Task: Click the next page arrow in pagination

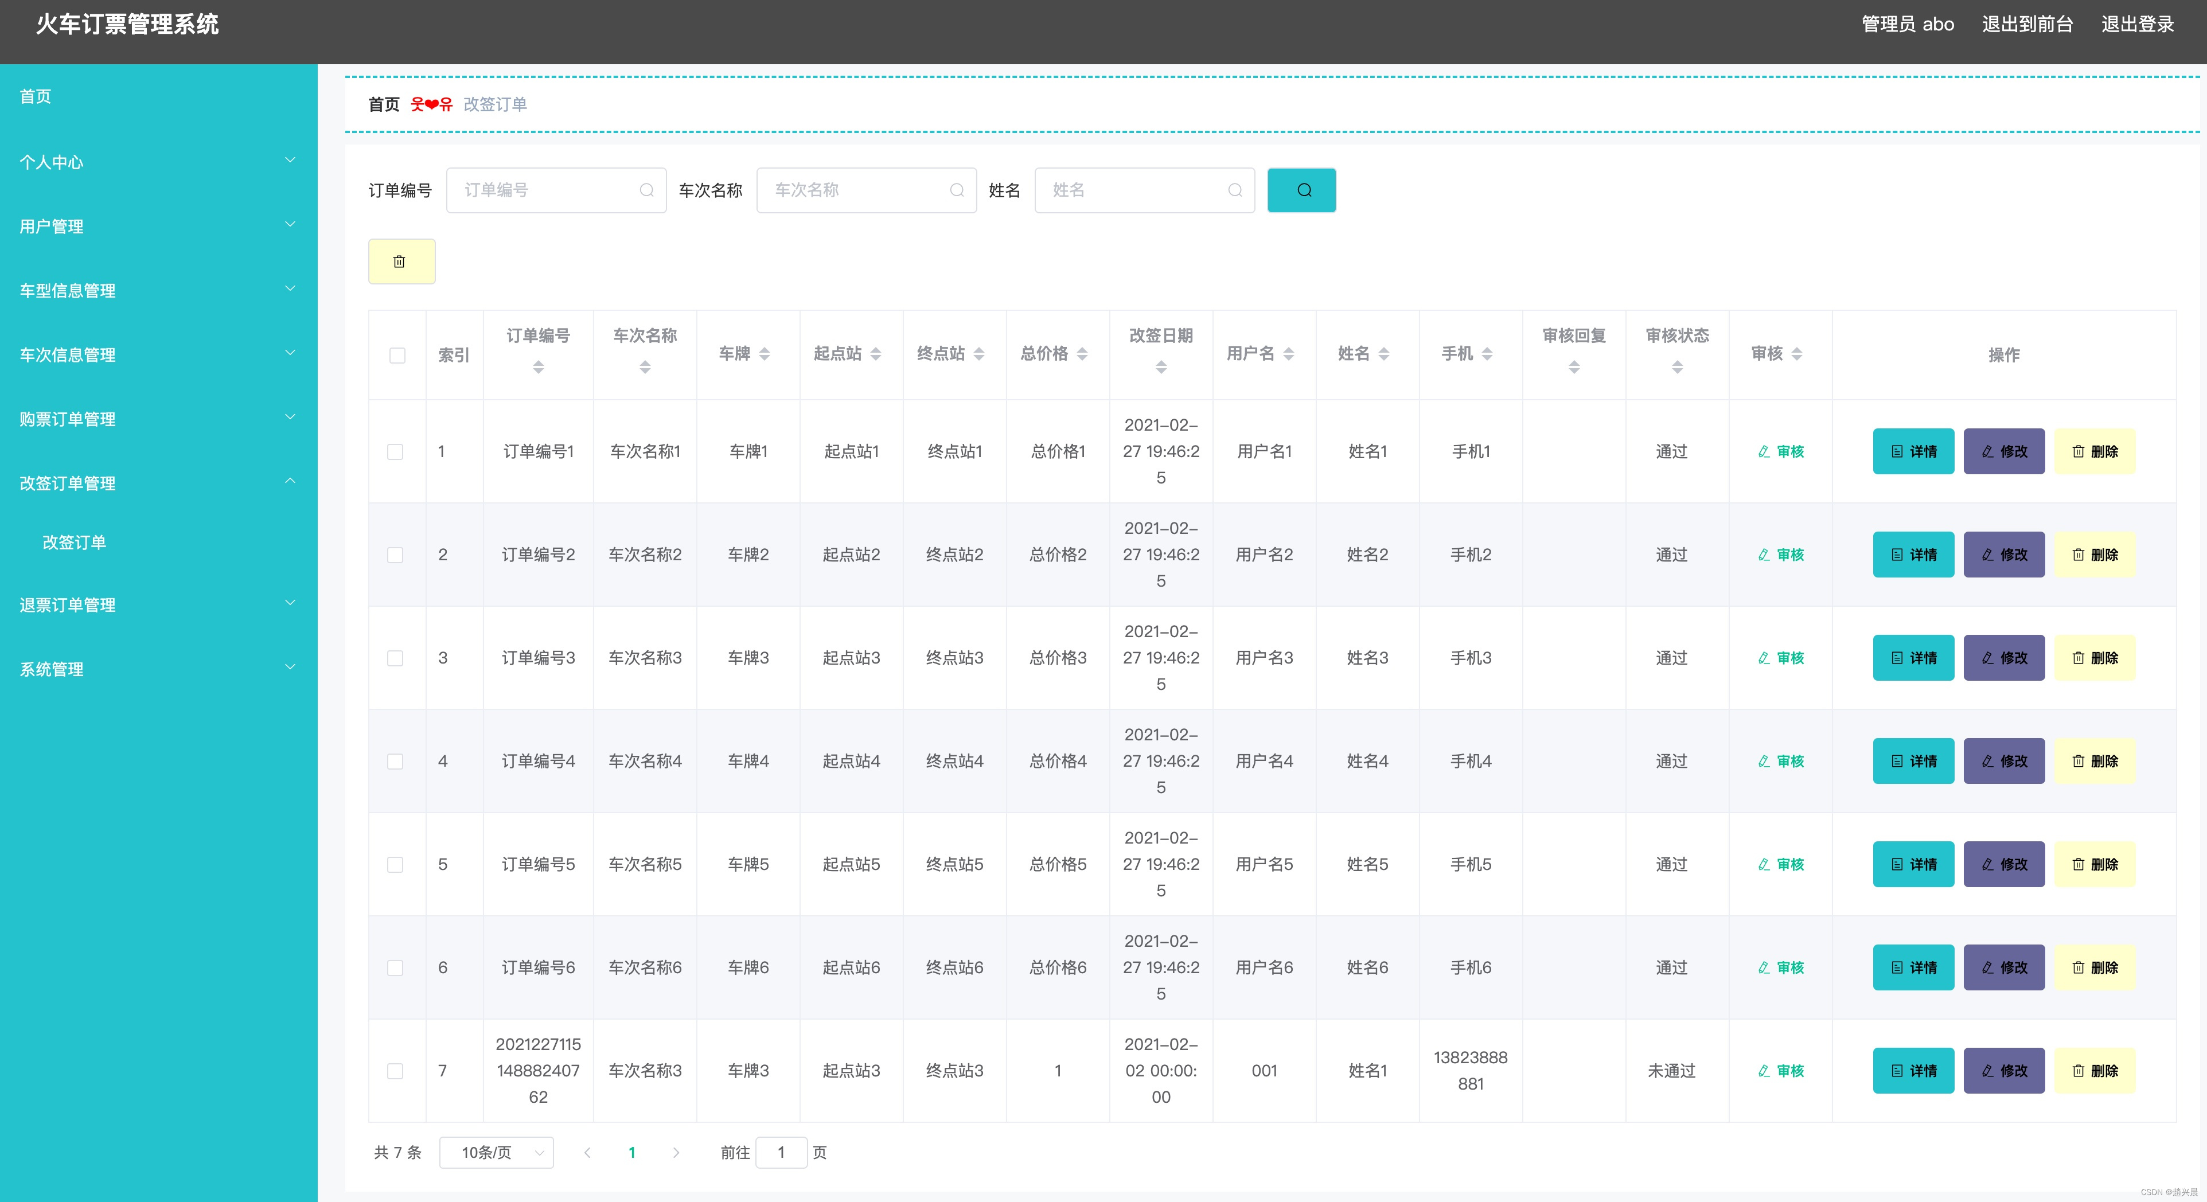Action: (676, 1152)
